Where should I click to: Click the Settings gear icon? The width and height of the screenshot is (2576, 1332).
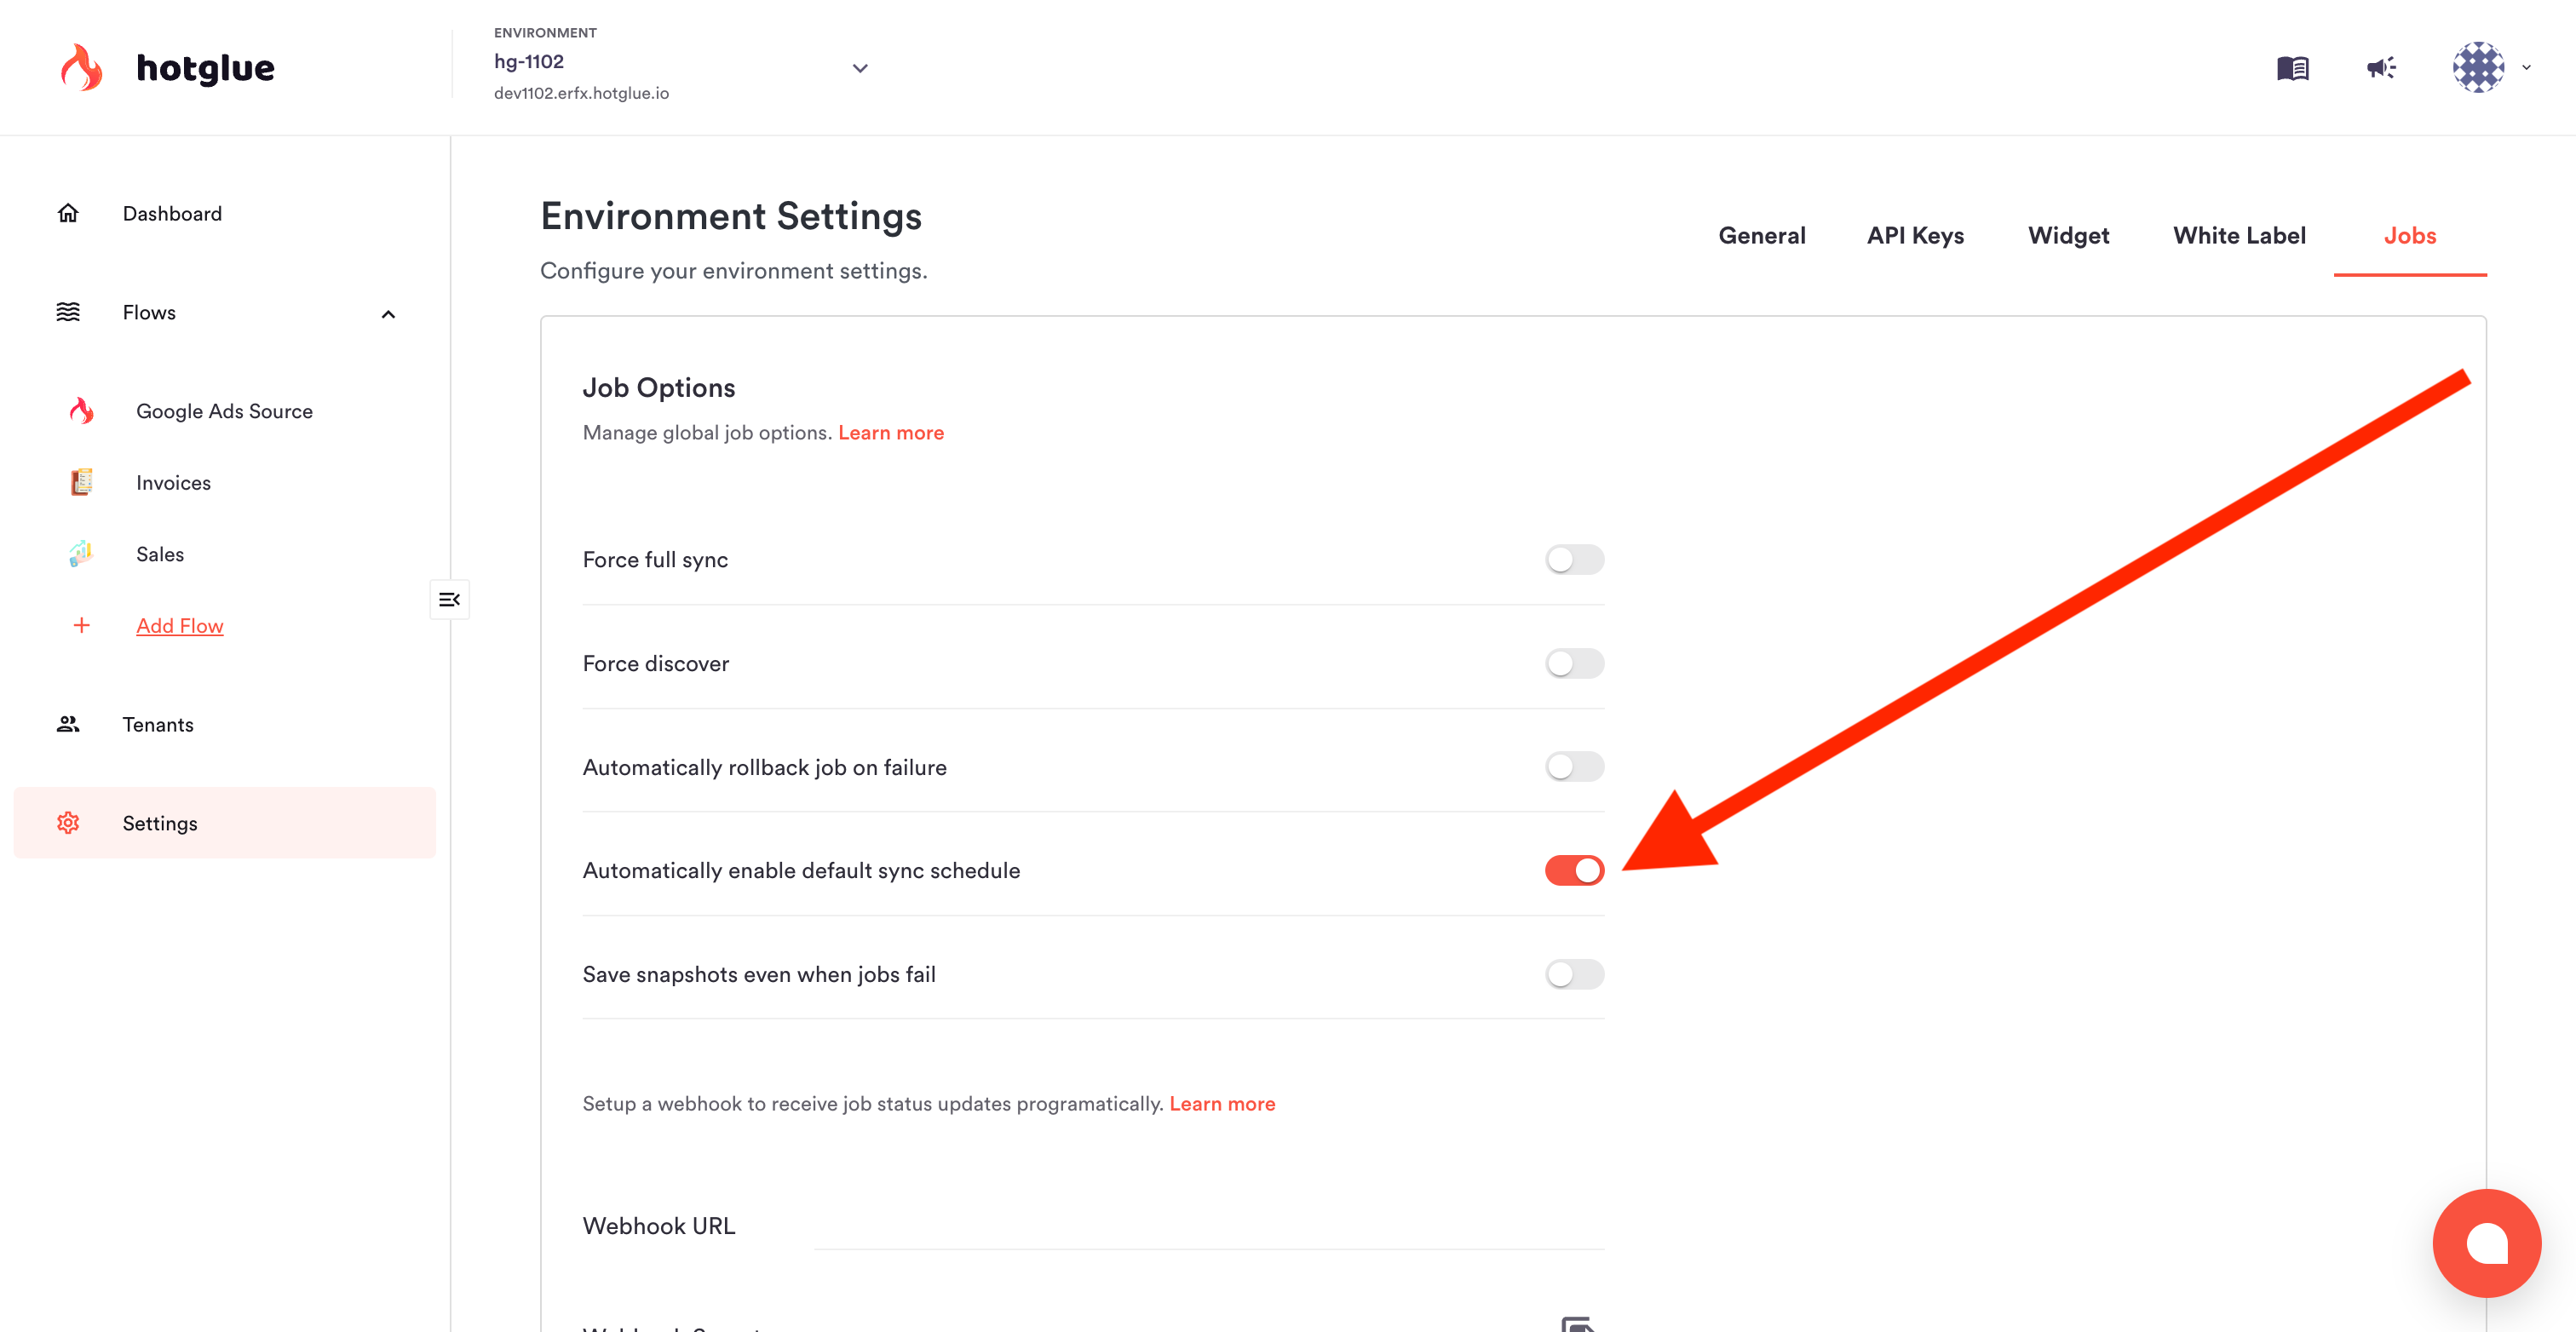click(68, 823)
